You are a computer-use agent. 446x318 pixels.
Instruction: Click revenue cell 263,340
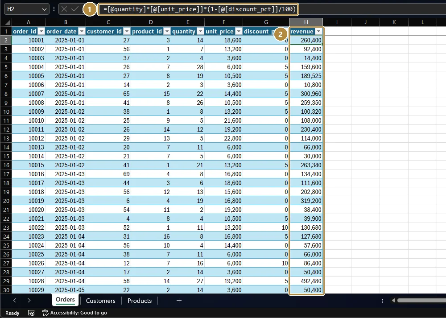pyautogui.click(x=306, y=165)
